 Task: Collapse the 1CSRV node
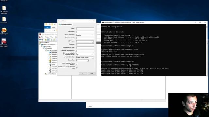42,47
